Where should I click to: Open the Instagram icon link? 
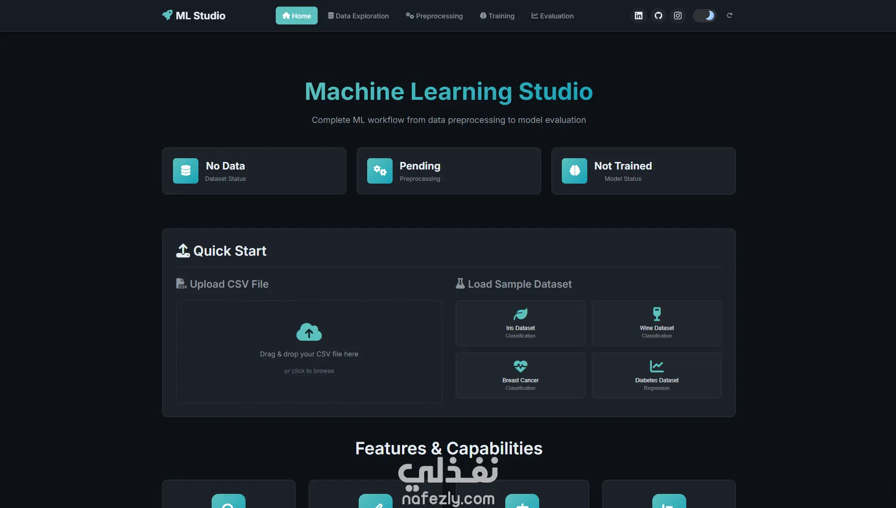(678, 16)
